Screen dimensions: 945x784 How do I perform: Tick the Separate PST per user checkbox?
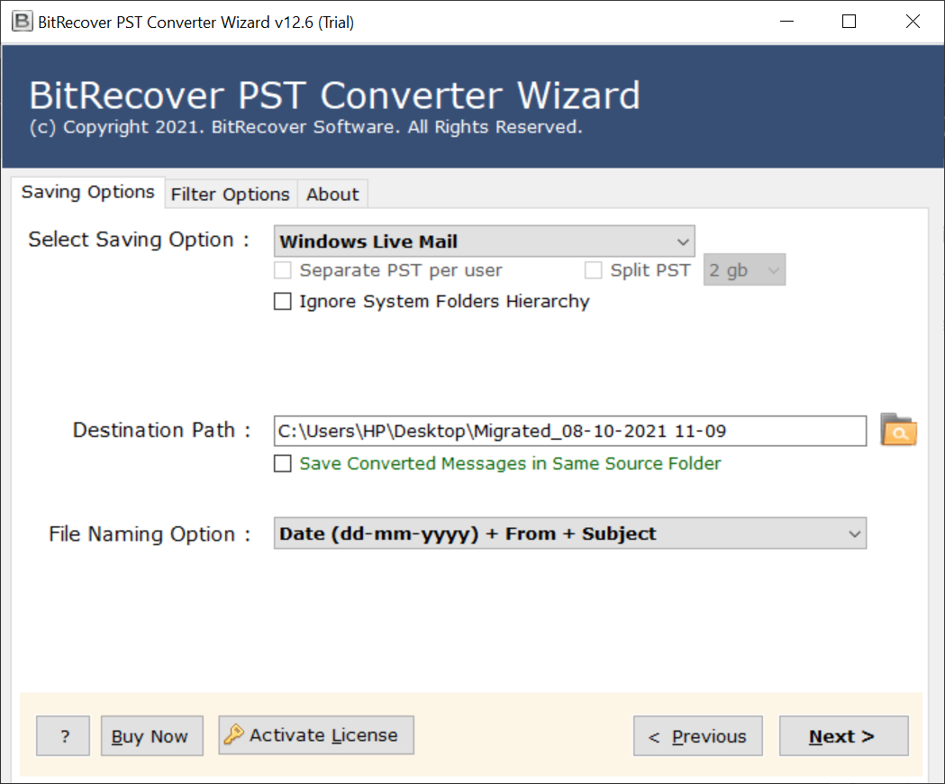pyautogui.click(x=283, y=270)
